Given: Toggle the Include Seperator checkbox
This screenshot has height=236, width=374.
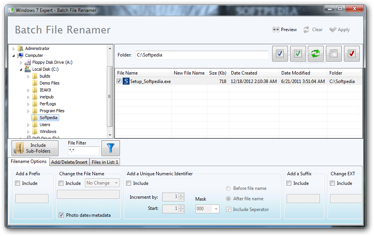Looking at the screenshot, I should [x=228, y=209].
